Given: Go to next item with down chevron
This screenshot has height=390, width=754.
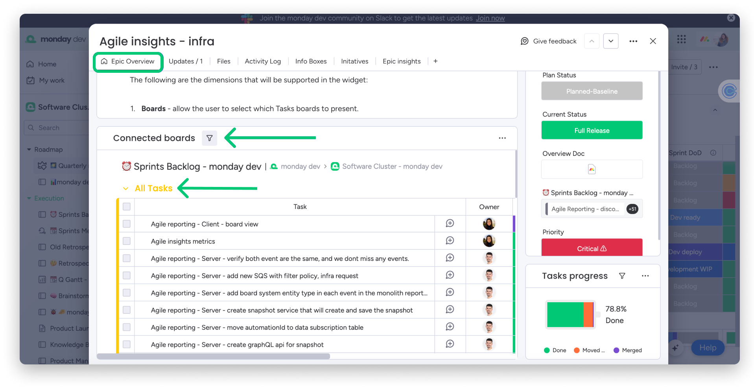Looking at the screenshot, I should [x=611, y=41].
